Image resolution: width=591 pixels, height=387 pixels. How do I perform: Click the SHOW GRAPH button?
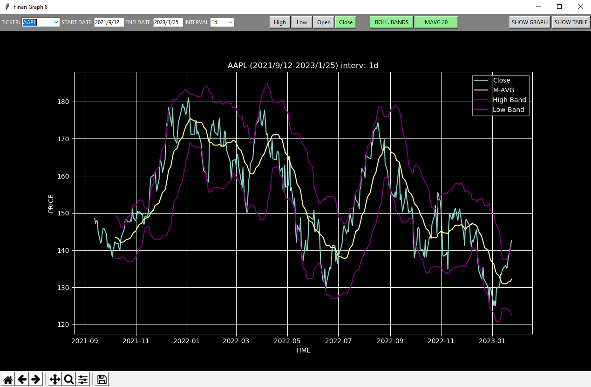point(530,22)
